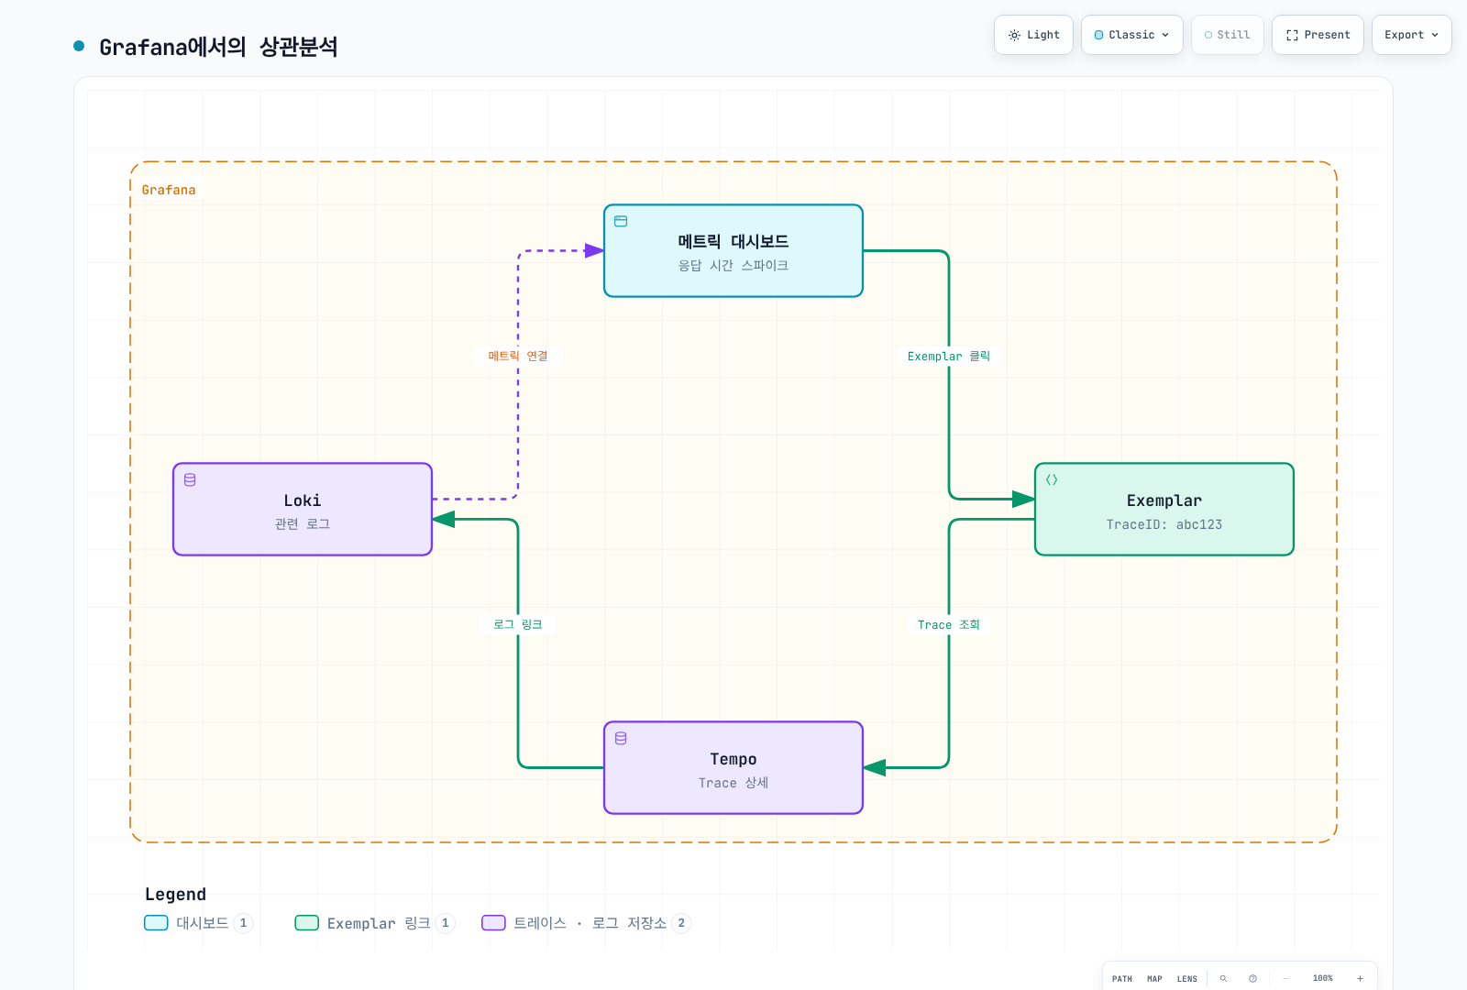The image size is (1467, 990).
Task: Click the database icon on the Loki node
Action: point(190,479)
